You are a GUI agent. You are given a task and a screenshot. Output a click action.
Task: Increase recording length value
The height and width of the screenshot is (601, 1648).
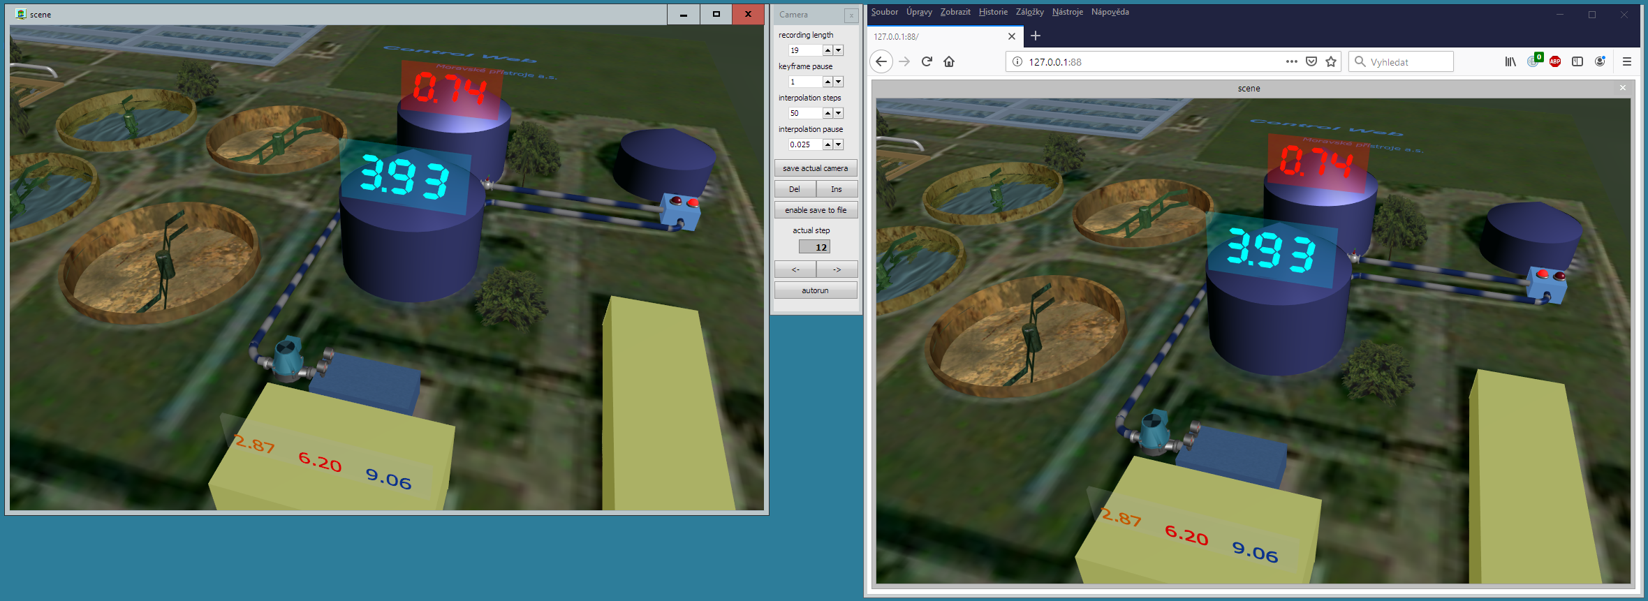click(827, 50)
